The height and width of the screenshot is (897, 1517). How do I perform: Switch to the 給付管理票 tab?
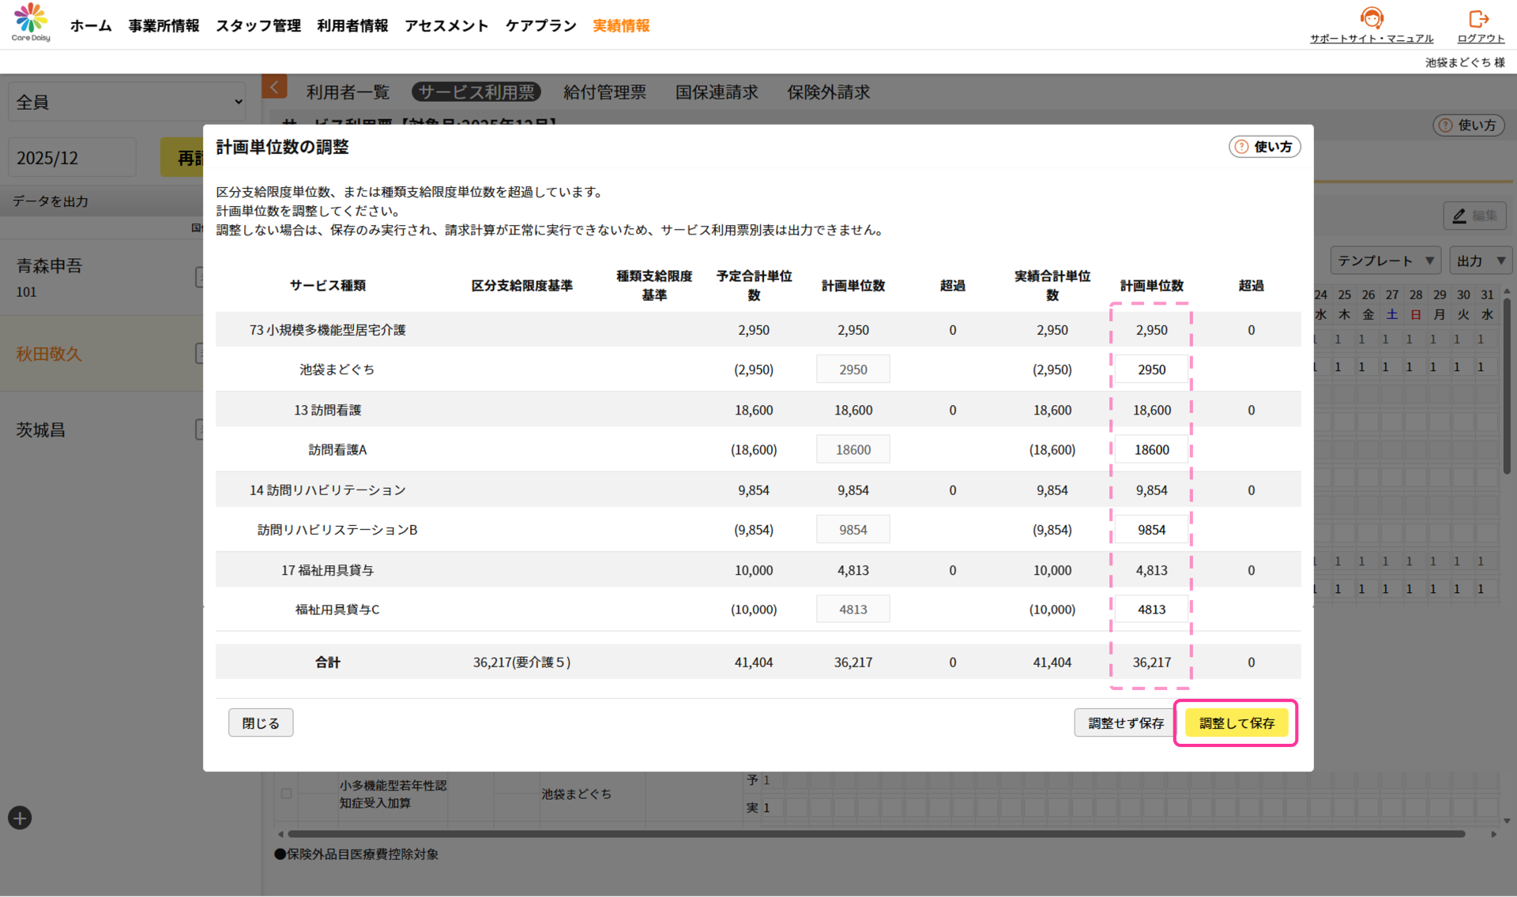tap(604, 92)
